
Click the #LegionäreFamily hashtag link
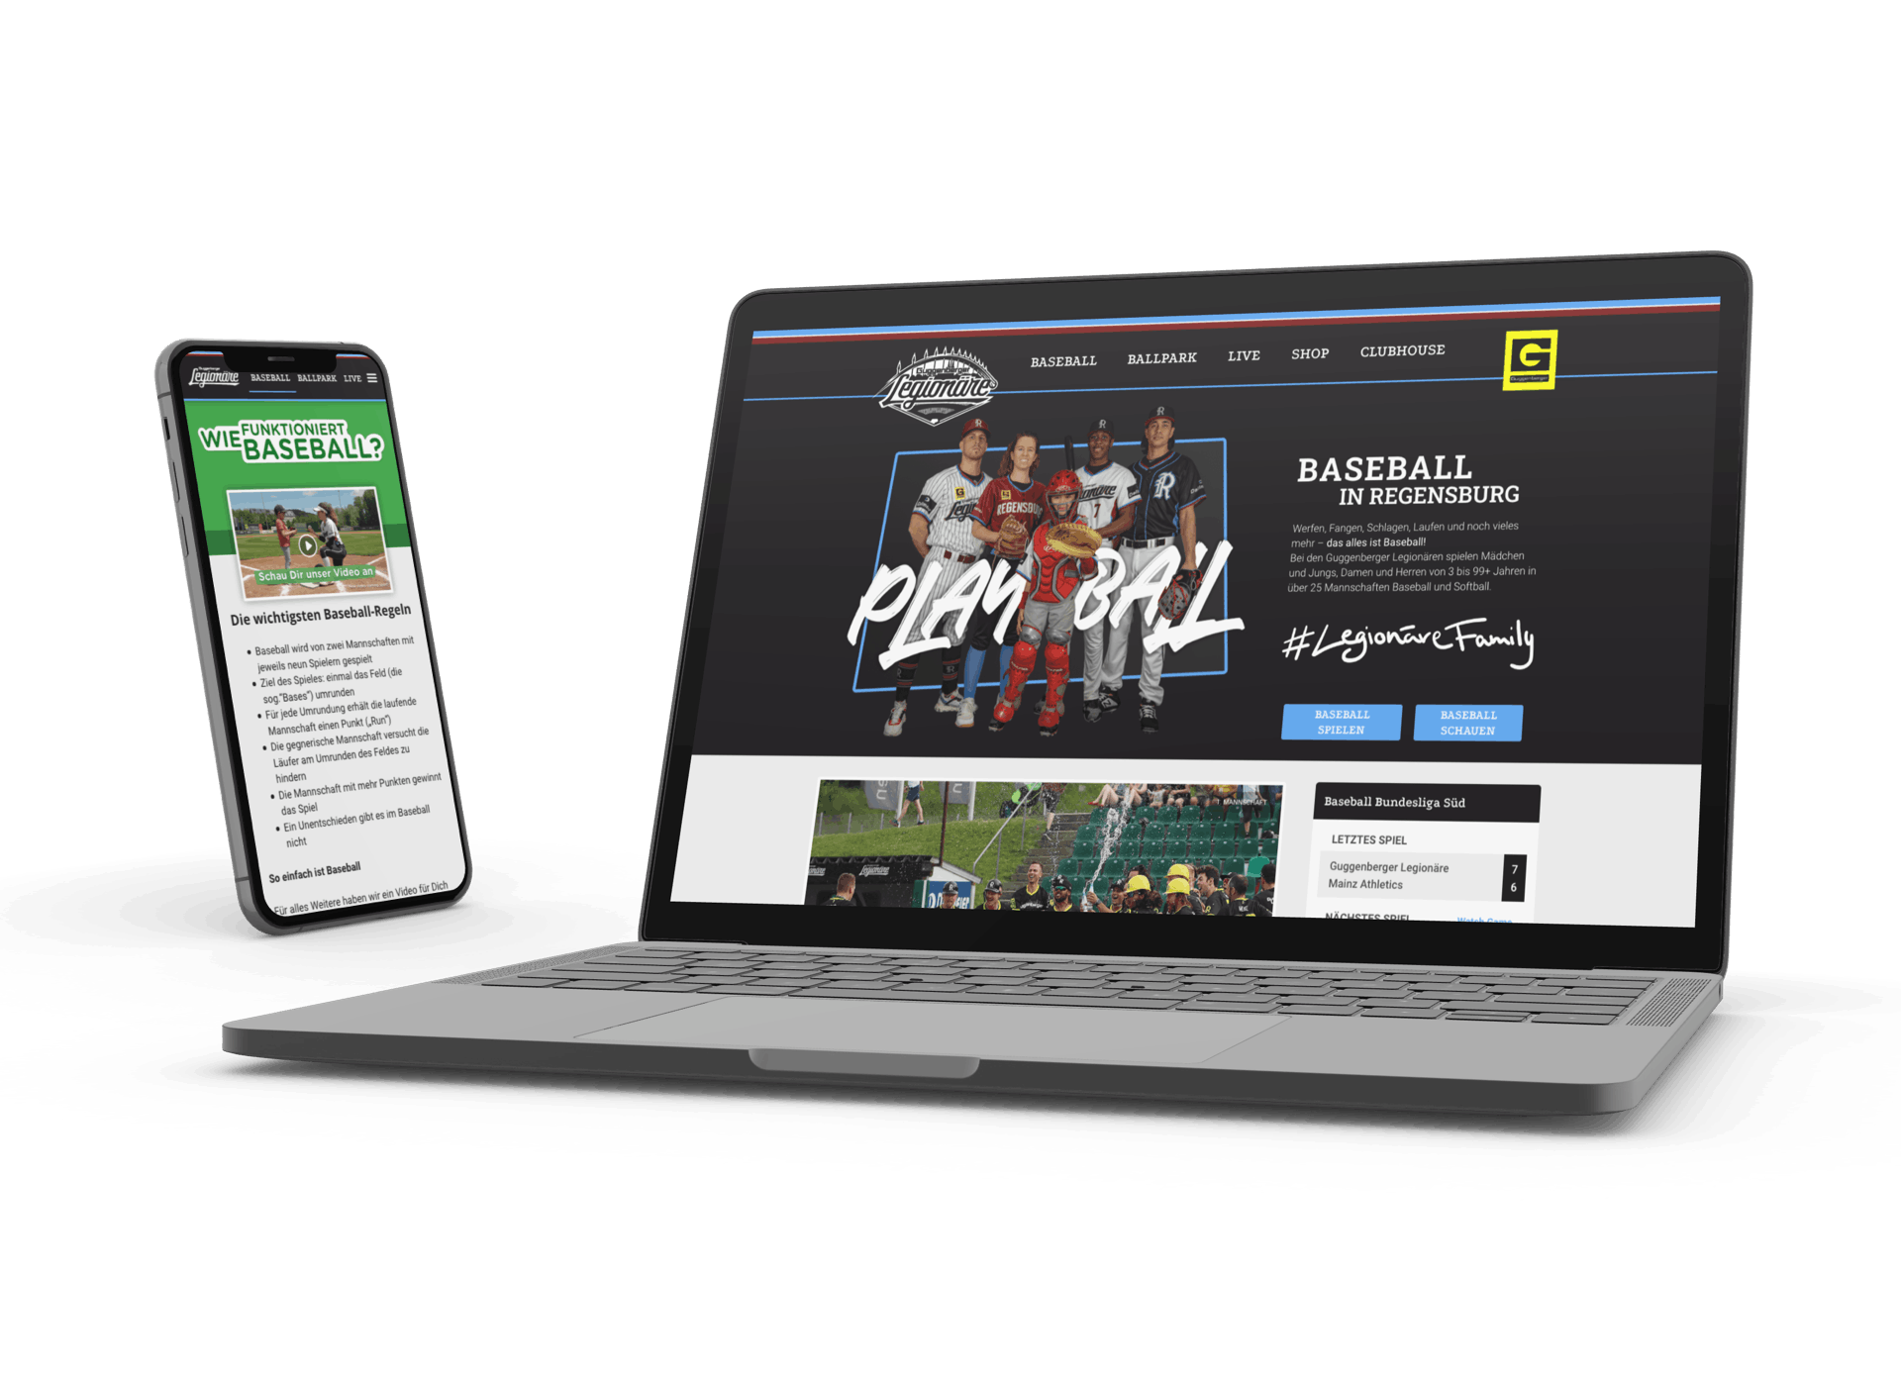[1417, 640]
